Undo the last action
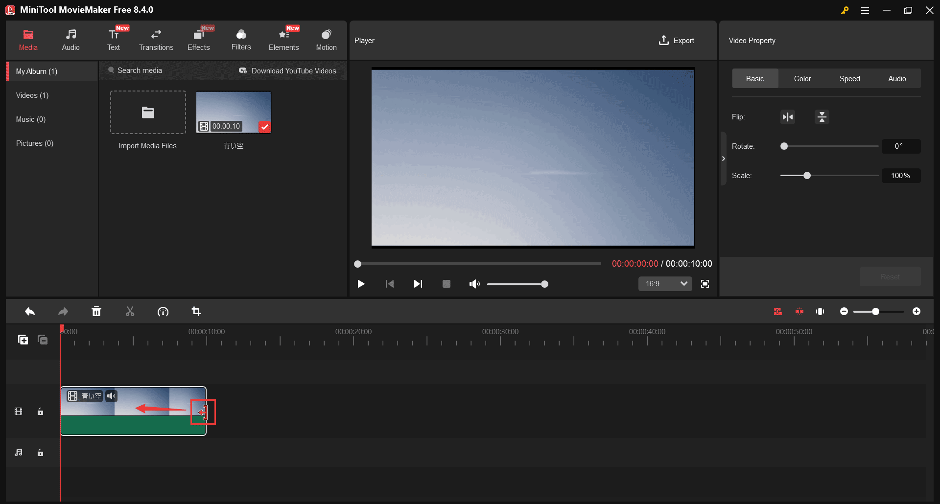The width and height of the screenshot is (940, 504). (x=29, y=311)
